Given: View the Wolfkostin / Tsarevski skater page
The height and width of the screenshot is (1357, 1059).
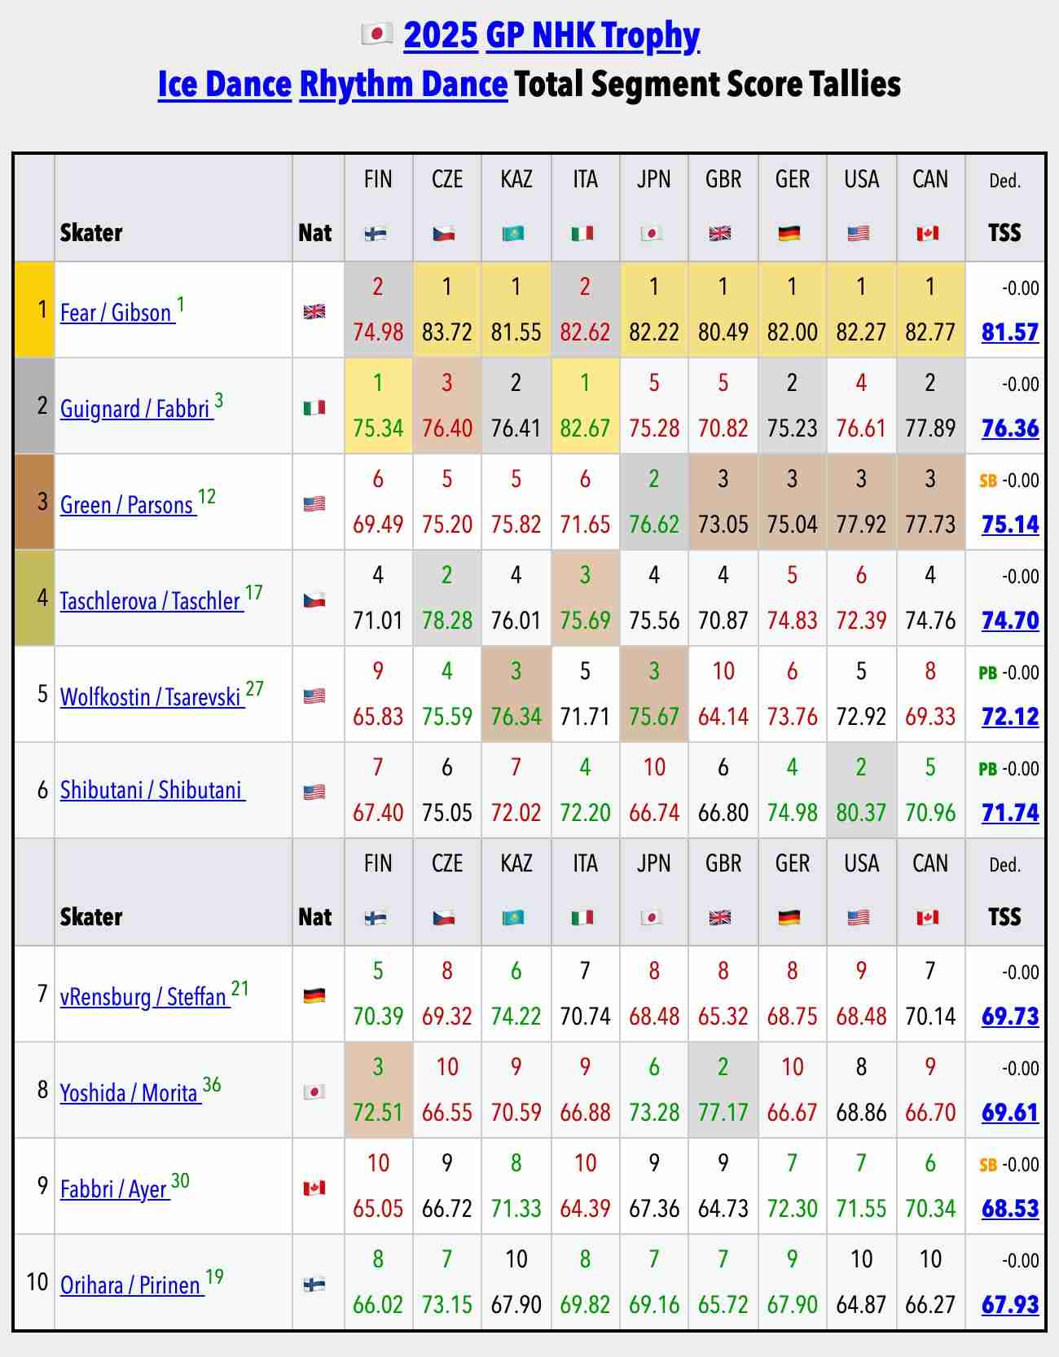Looking at the screenshot, I should [152, 697].
